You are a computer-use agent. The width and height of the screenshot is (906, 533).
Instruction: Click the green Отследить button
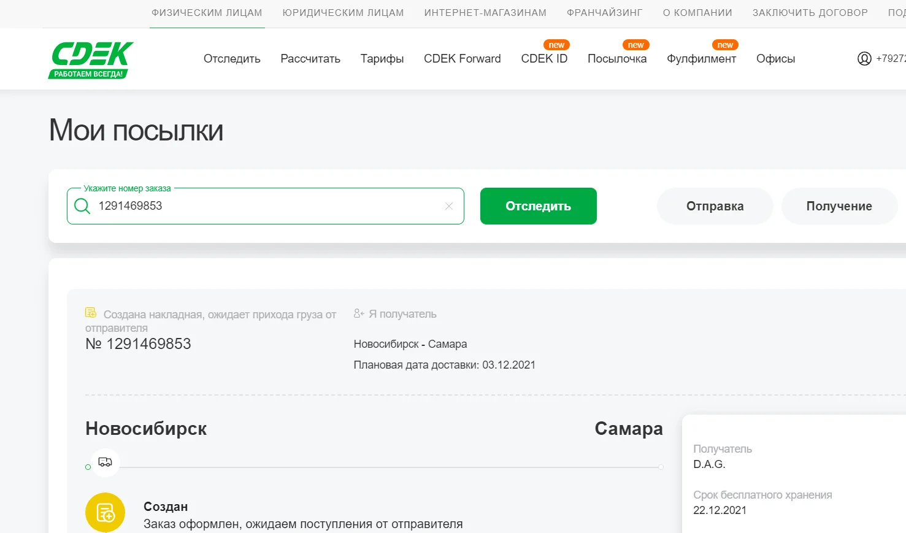[539, 206]
